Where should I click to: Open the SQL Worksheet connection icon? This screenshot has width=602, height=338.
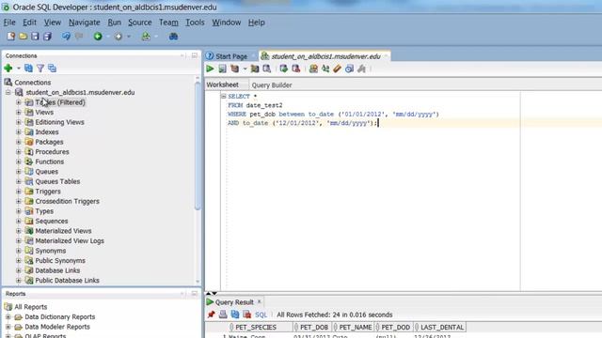tap(146, 37)
